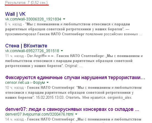Click the '15.02.2015 13:03' date in snippet
This screenshot has width=152, height=123.
pyautogui.click(x=50, y=98)
